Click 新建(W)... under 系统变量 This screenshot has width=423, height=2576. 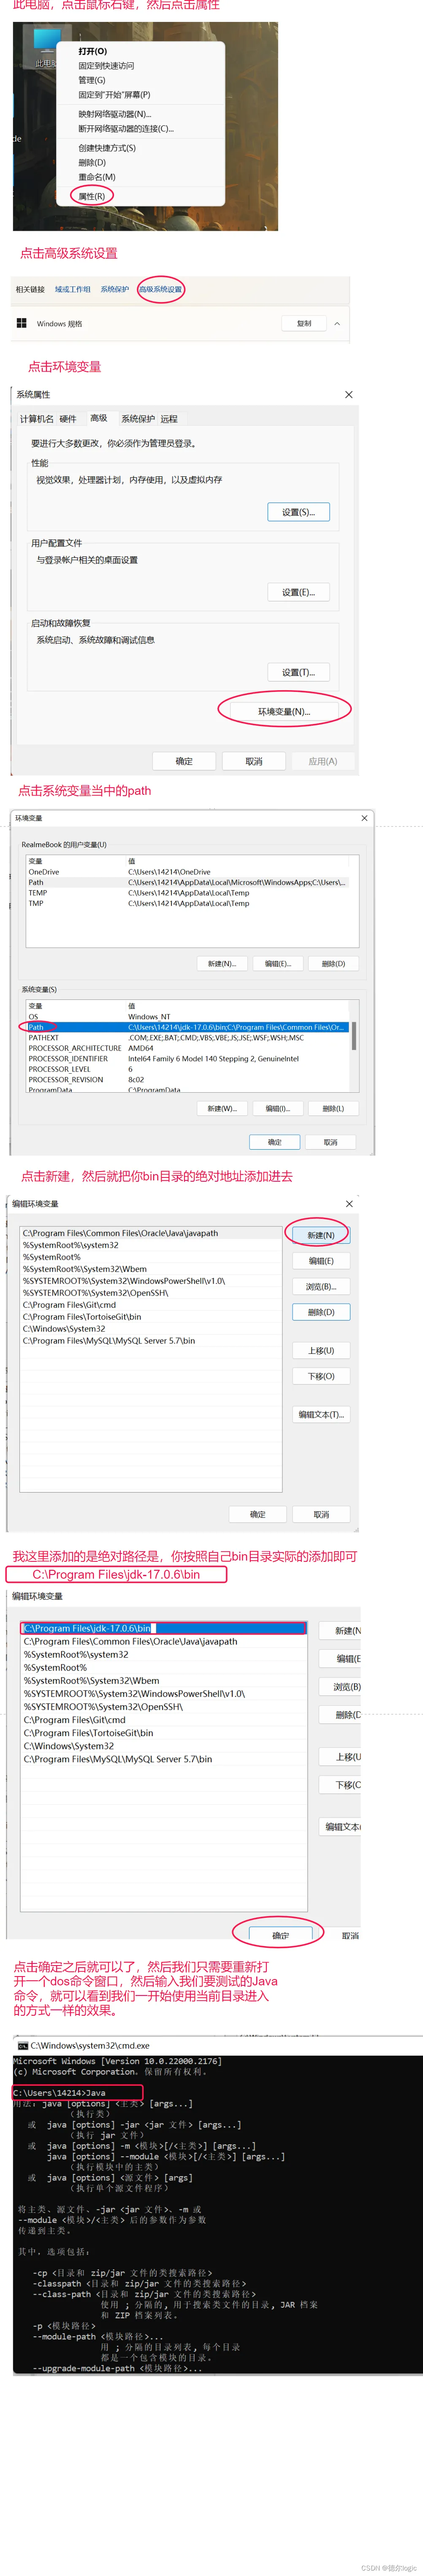pyautogui.click(x=222, y=1108)
